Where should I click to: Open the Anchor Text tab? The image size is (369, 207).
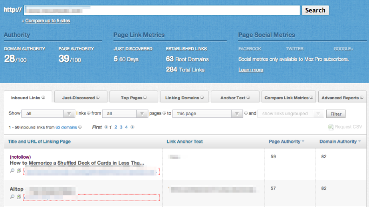(235, 97)
